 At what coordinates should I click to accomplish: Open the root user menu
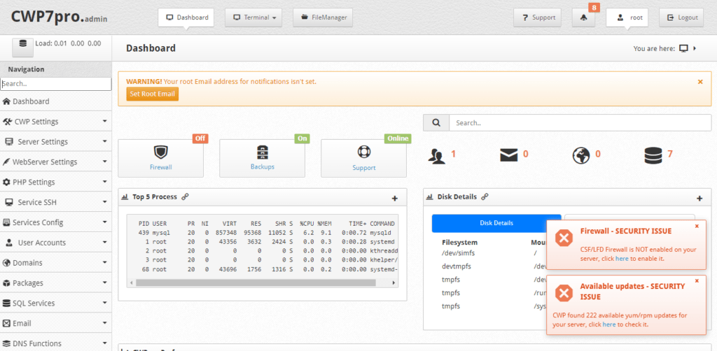click(x=627, y=17)
